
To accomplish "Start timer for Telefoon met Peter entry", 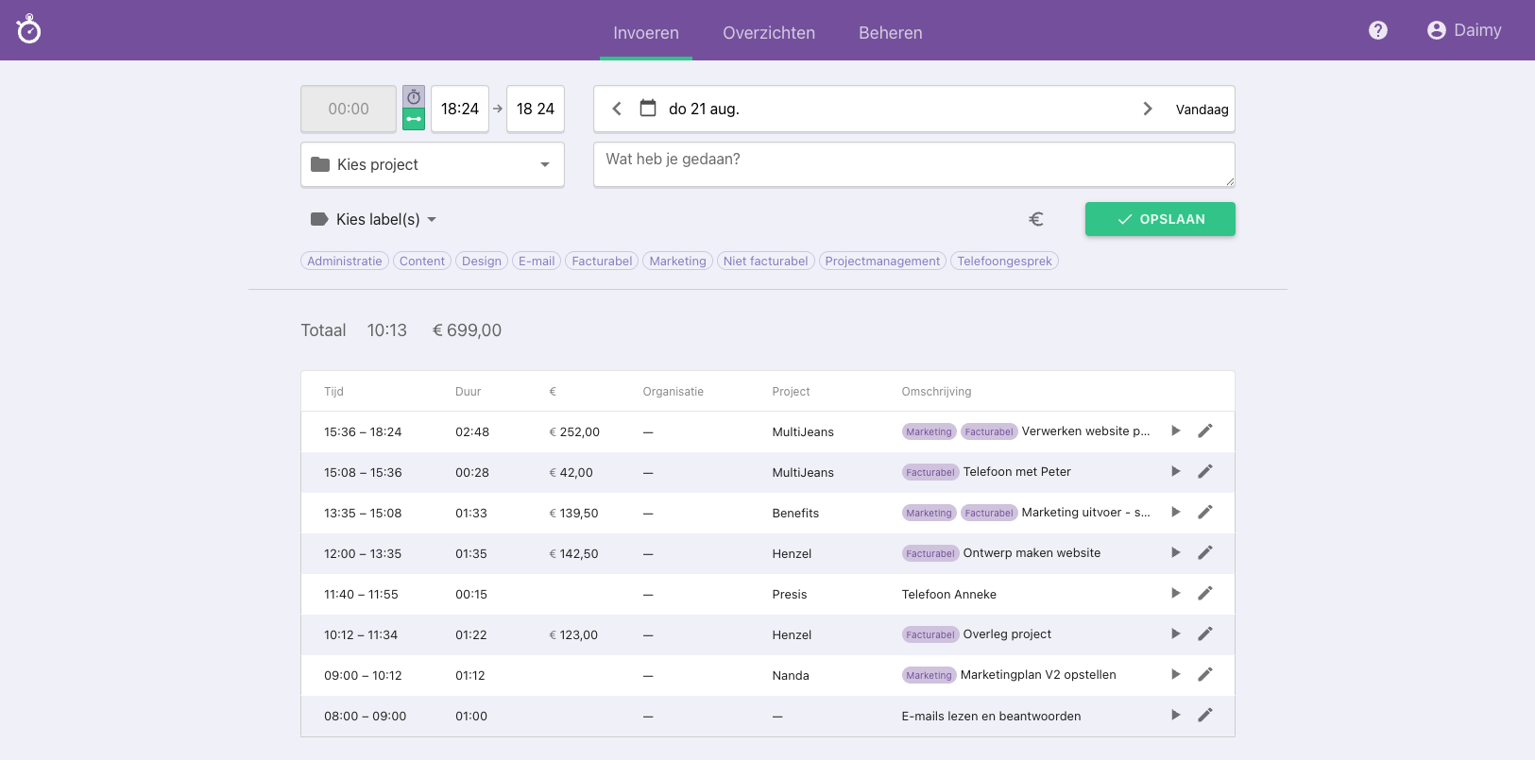I will coord(1176,471).
